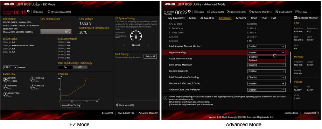Click the DIMM_A2 AVEXIR 4096MB entry
322x129 pixels.
click(19, 45)
